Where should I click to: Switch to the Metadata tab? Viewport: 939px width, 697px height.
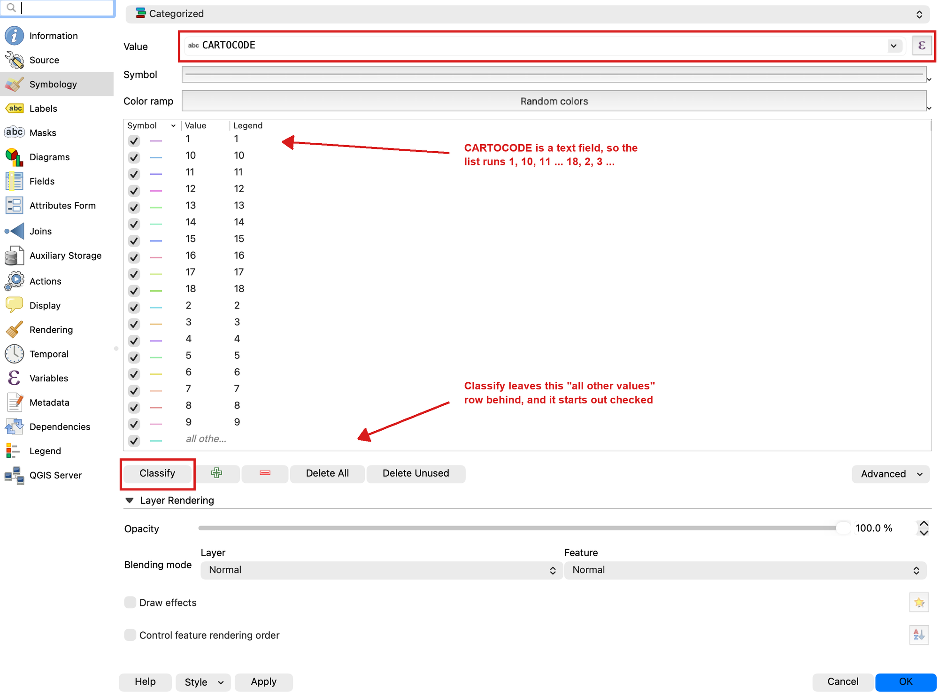pos(56,403)
